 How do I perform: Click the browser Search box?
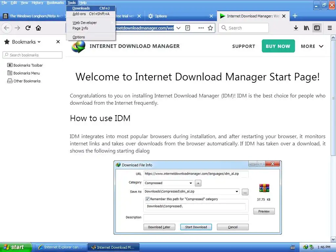[243, 28]
